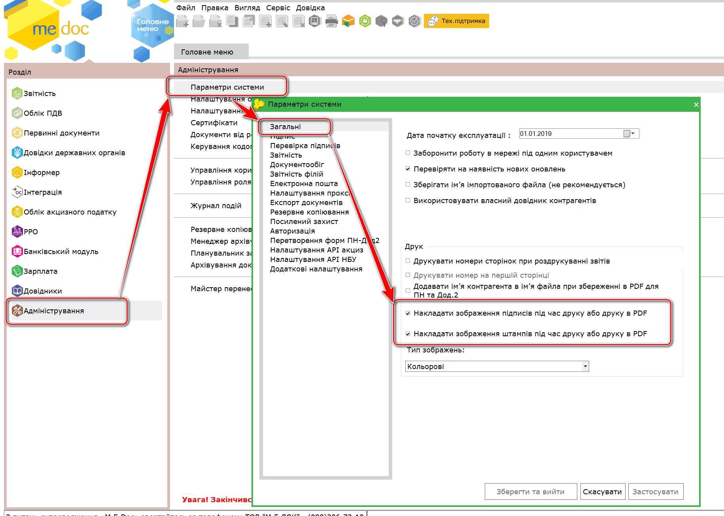Open the Файл menu
724x516 pixels.
(185, 8)
